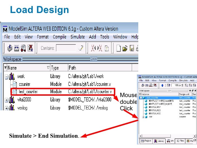Image resolution: width=197 pixels, height=148 pixels.
Task: Click the verilog library books icon
Action: tap(12, 108)
